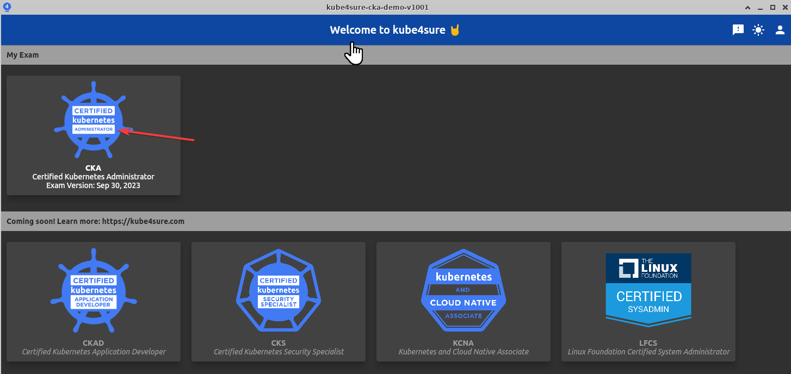Image resolution: width=791 pixels, height=374 pixels.
Task: Click the 'Welcome to kube4sure' header title
Action: (396, 30)
